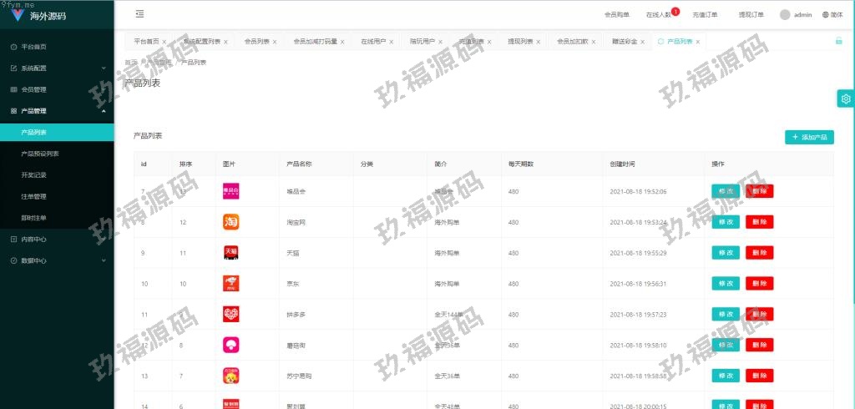Collapse the sidebar with the hamburger icon
The image size is (855, 409).
coord(139,14)
